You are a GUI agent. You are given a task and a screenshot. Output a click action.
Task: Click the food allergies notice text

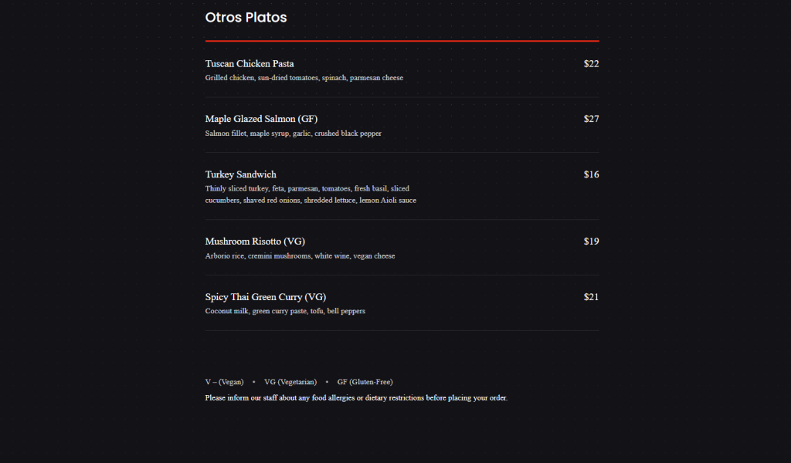tap(356, 398)
